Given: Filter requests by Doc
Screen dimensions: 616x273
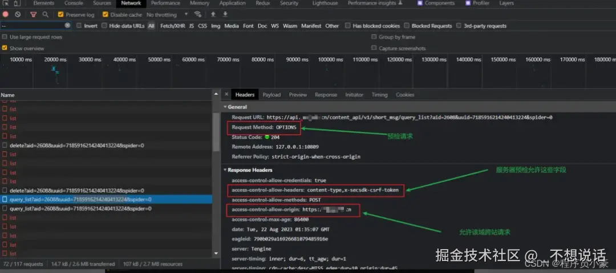Looking at the screenshot, I should point(262,26).
